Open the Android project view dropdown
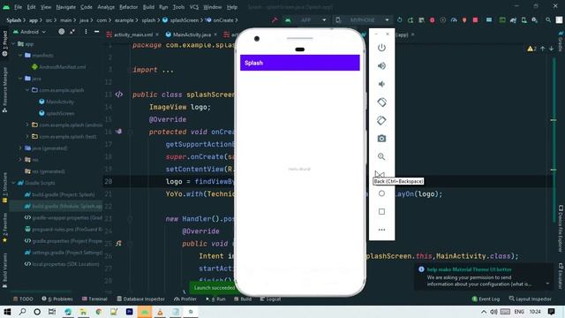Viewport: 565px width, 318px height. point(30,32)
